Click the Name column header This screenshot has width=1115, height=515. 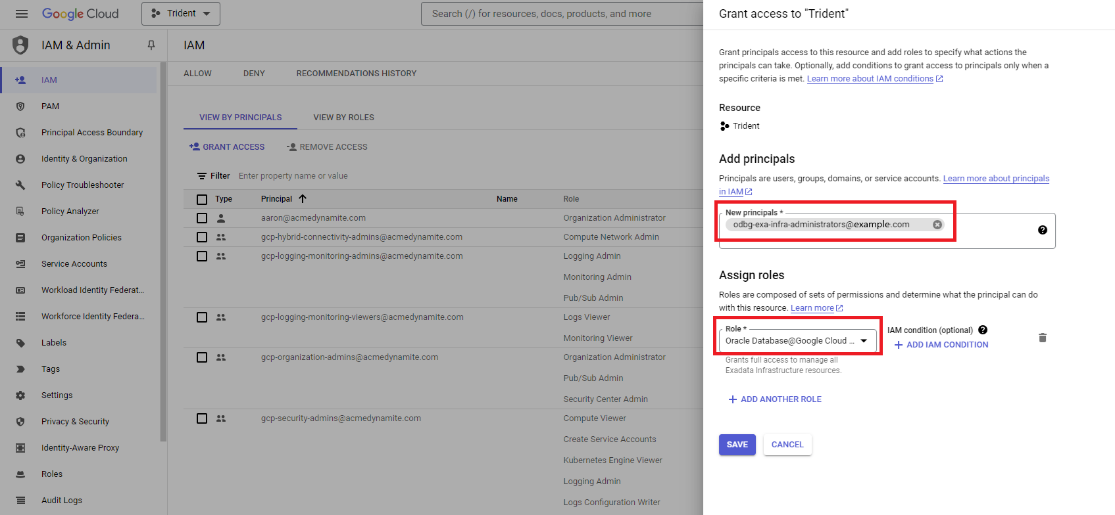coord(507,199)
